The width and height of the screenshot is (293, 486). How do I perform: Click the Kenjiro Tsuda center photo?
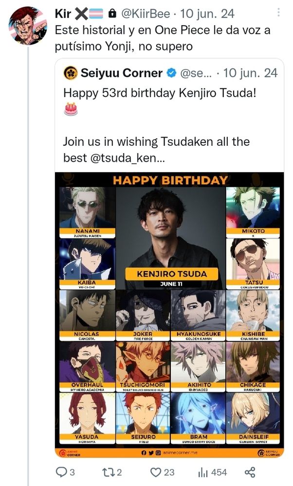pyautogui.click(x=170, y=228)
